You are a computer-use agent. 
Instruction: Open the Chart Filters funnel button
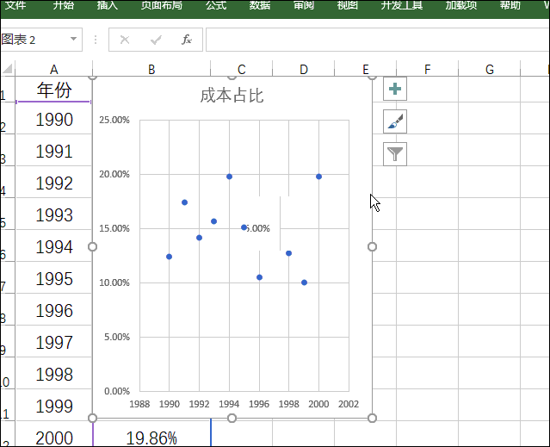(x=395, y=154)
